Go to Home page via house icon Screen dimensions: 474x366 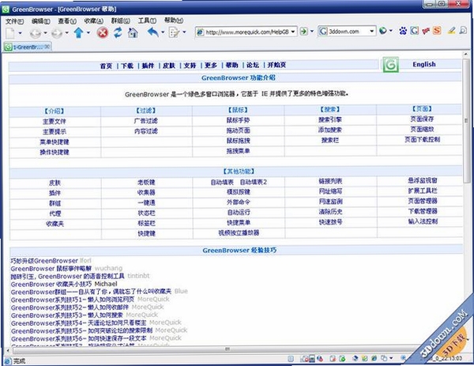tap(133, 32)
